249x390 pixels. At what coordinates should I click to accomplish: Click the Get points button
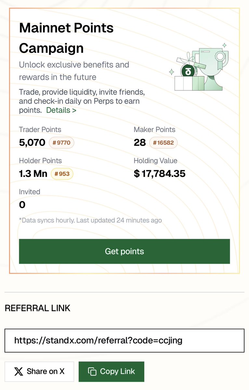[124, 251]
